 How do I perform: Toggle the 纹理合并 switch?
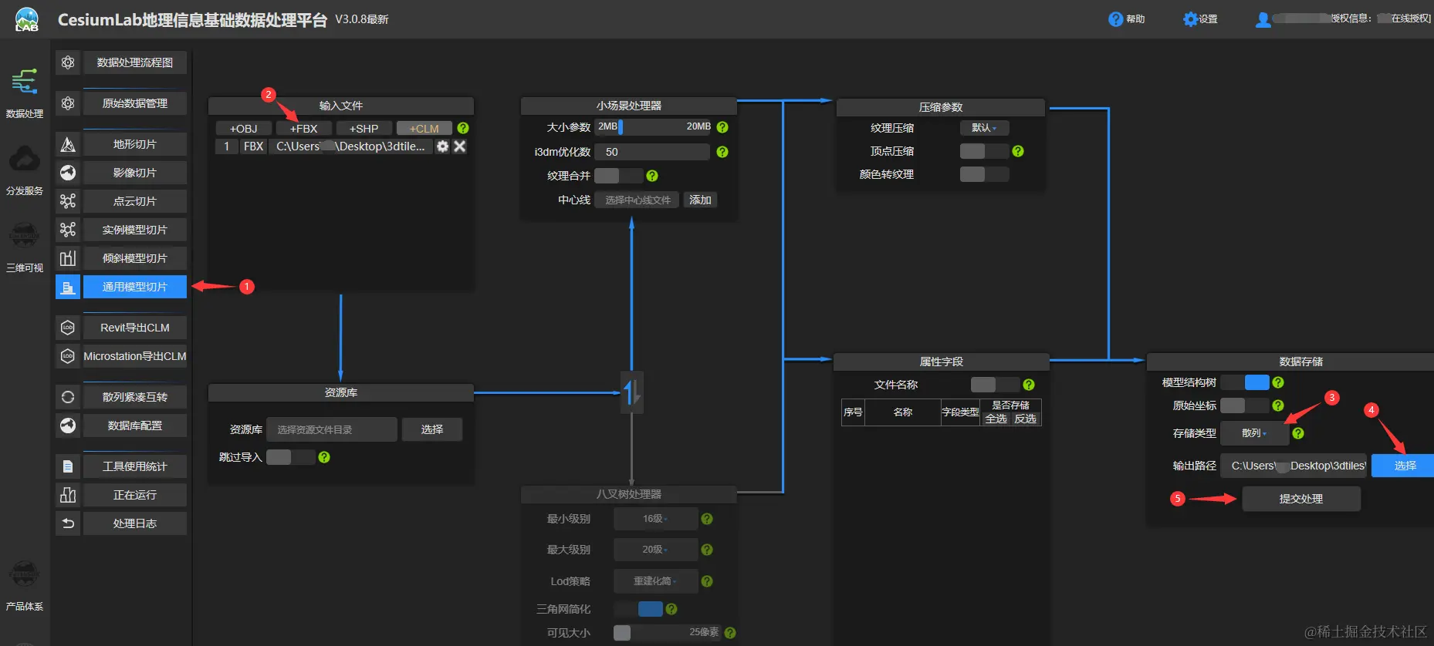(x=618, y=176)
